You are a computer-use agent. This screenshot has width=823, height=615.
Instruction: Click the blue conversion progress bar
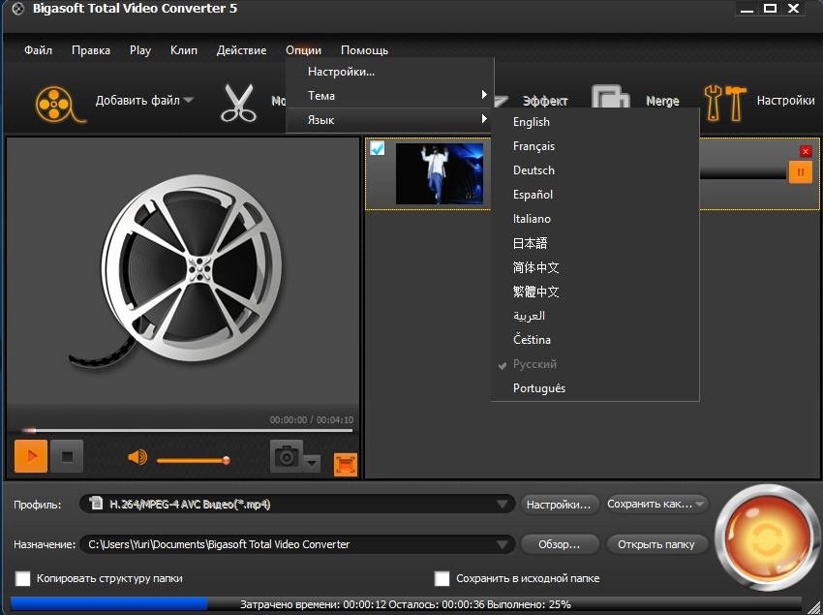[x=109, y=604]
